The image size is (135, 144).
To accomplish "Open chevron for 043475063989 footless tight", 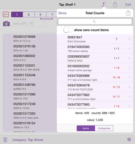I will [129, 77].
